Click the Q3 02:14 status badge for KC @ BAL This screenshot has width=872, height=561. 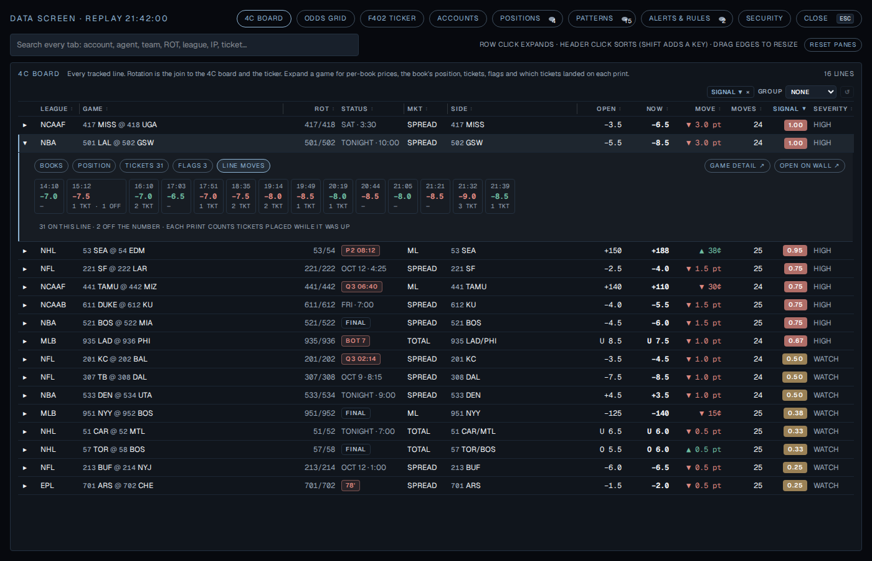point(361,360)
